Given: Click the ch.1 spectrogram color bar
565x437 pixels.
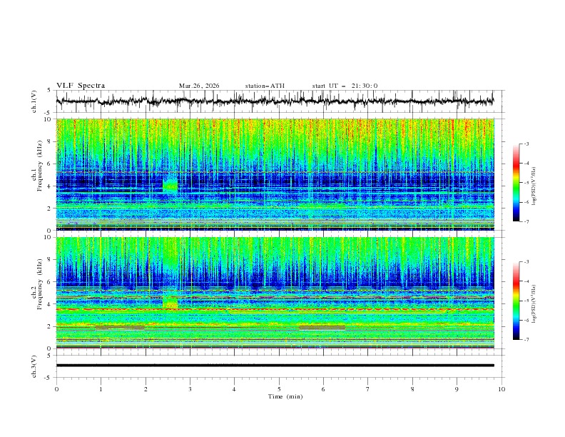Looking at the screenshot, I should [x=516, y=183].
